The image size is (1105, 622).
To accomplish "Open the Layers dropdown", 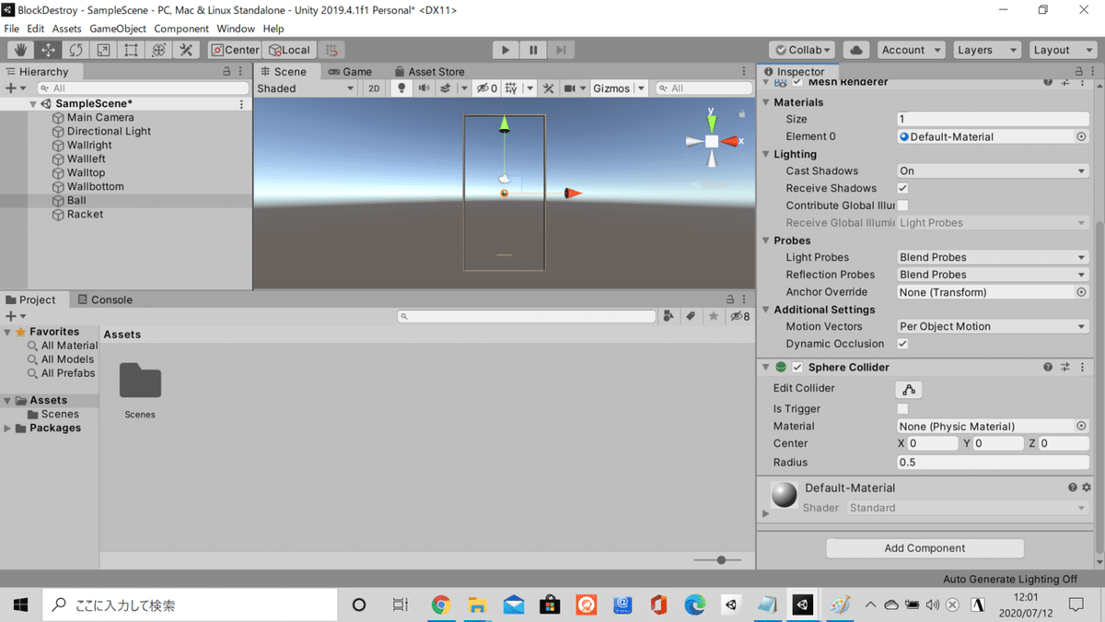I will (986, 50).
